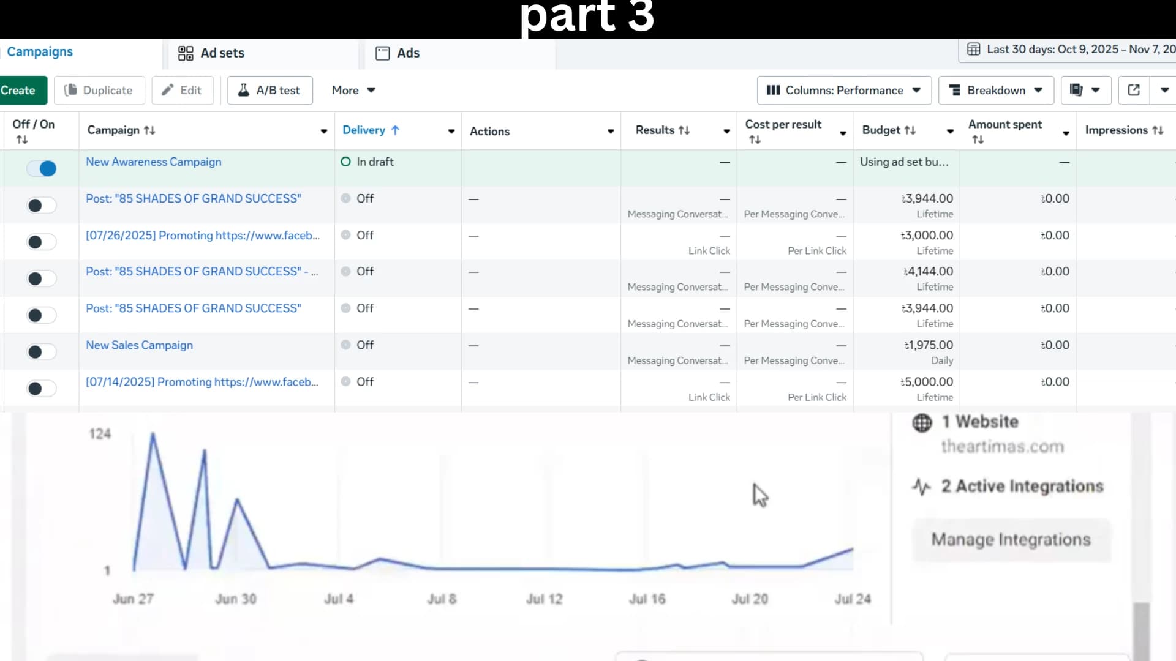This screenshot has height=661, width=1176.
Task: Toggle off New Awareness Campaign switch
Action: (x=42, y=168)
